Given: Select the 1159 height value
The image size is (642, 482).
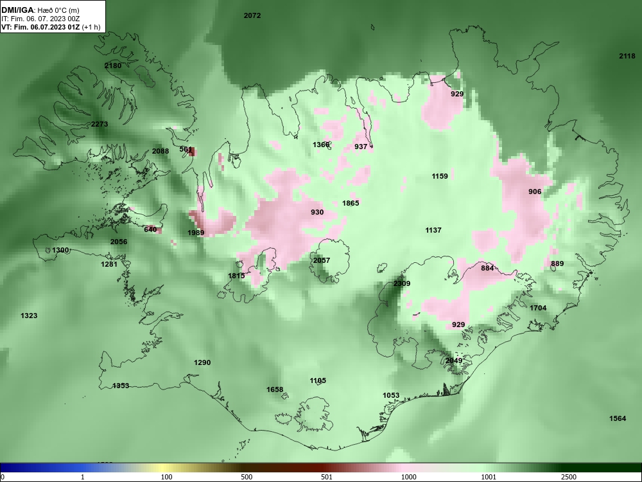Looking at the screenshot, I should tap(440, 176).
